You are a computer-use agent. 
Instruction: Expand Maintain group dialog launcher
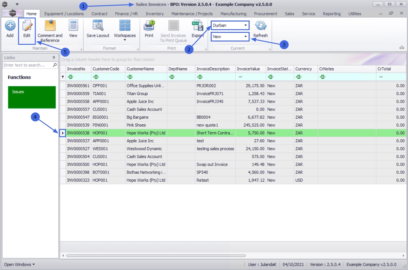pos(81,49)
